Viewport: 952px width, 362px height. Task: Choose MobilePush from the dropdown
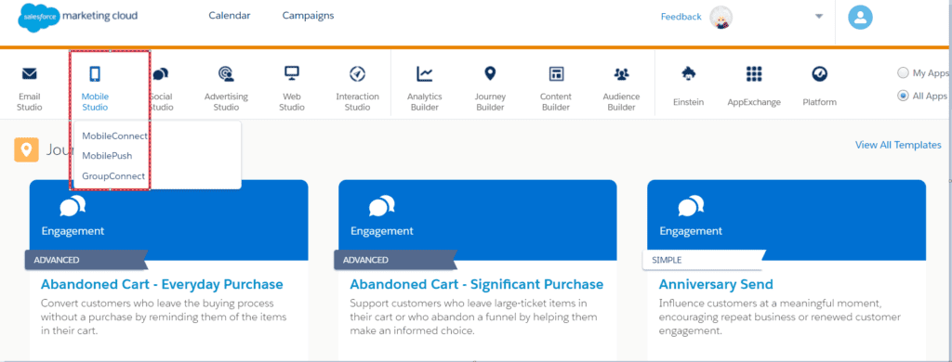click(x=107, y=156)
